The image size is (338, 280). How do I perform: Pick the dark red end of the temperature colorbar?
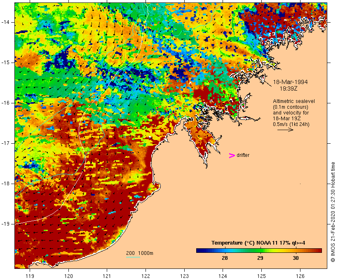319,250
